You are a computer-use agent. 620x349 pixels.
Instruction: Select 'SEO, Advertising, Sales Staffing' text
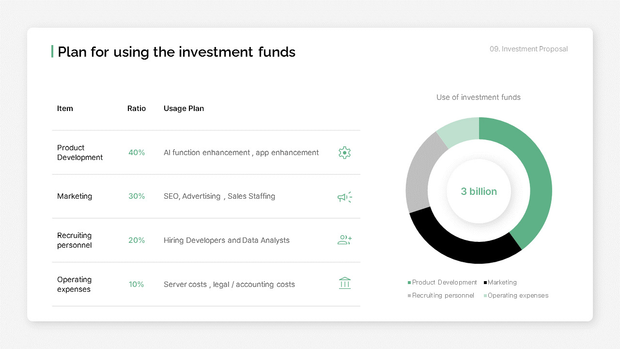click(x=219, y=196)
